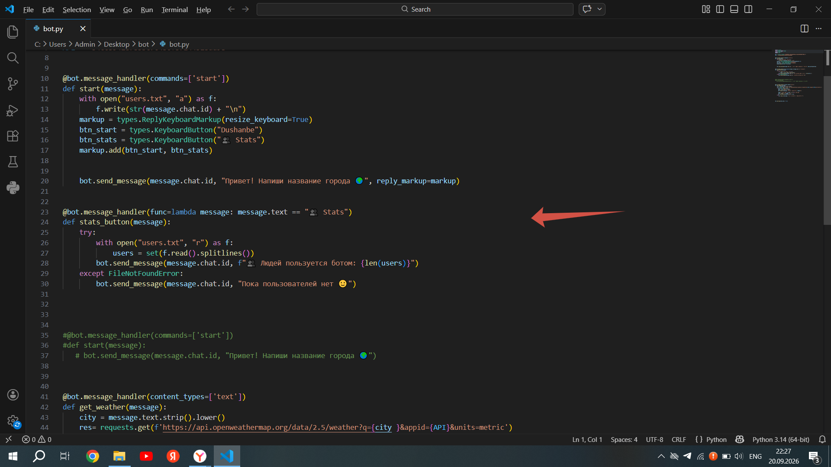Go back with the navigation arrow
The image size is (831, 467).
click(x=231, y=9)
